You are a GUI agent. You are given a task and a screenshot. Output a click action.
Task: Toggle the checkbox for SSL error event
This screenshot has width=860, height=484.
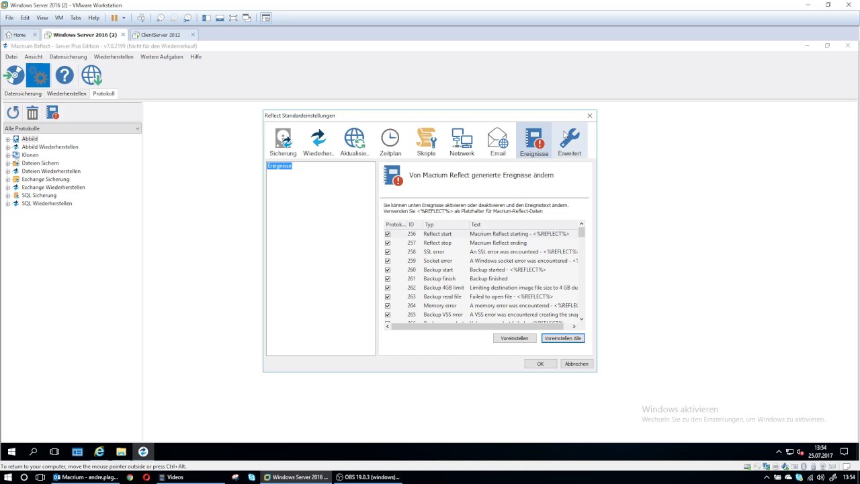pos(388,252)
